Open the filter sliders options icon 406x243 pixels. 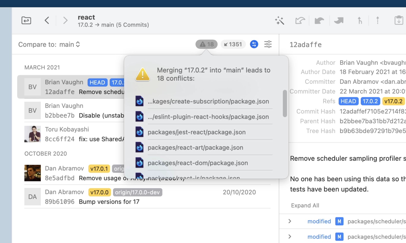click(x=268, y=44)
